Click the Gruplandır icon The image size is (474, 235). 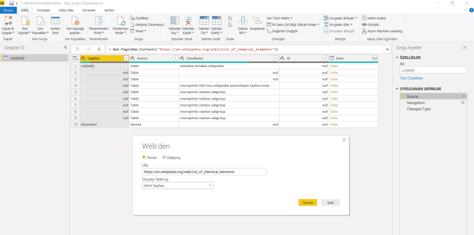257,22
